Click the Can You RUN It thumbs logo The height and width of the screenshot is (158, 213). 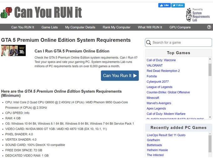(x=6, y=13)
